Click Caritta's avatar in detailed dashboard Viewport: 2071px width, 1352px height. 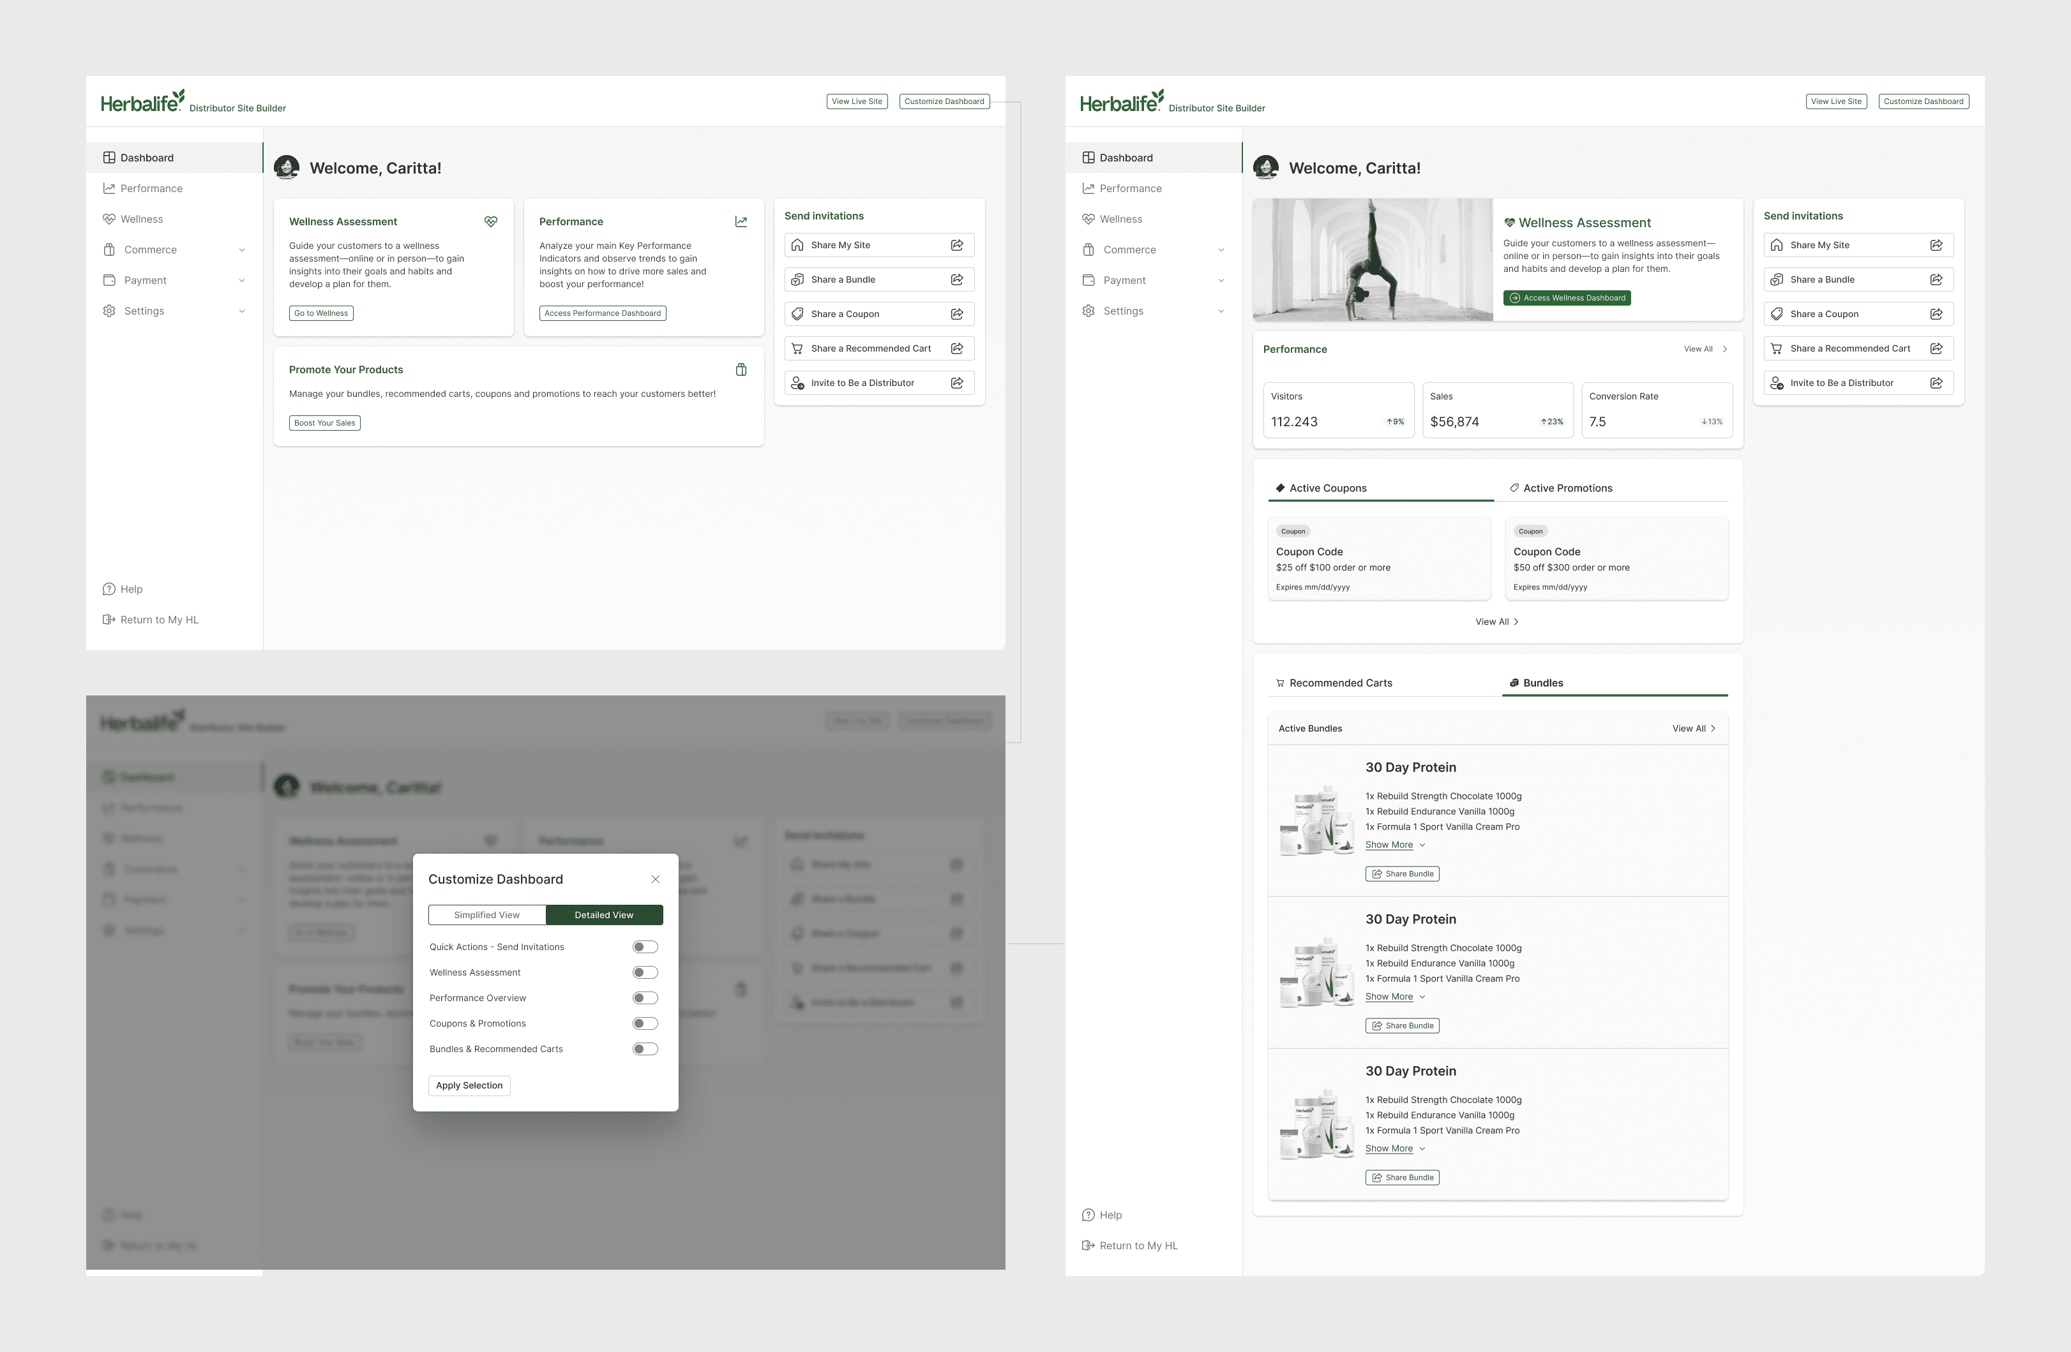point(1265,167)
